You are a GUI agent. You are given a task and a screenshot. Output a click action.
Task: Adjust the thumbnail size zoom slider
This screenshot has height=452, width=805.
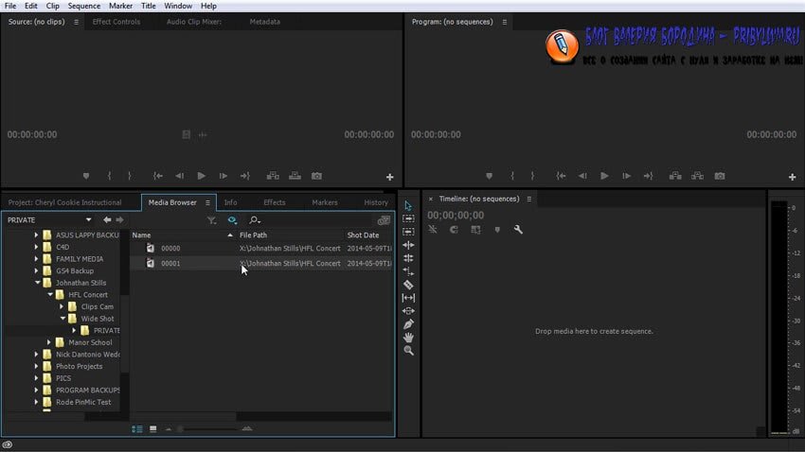click(x=181, y=429)
